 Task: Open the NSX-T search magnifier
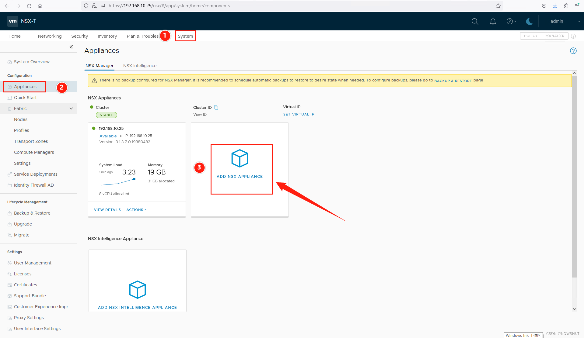475,21
